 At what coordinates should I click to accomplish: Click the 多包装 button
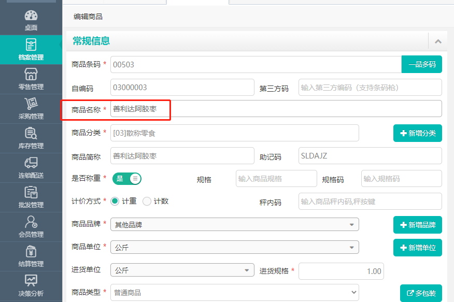(421, 293)
